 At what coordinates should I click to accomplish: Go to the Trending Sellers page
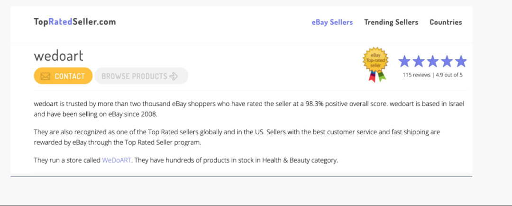[x=391, y=22]
